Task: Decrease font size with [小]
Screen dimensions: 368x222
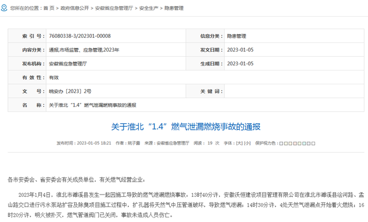Action: (247, 143)
